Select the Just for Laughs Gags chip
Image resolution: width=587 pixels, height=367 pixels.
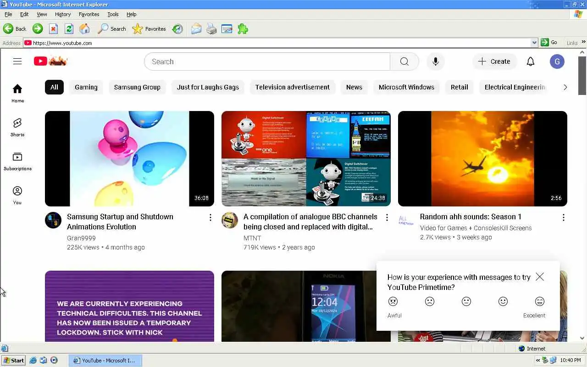pos(208,87)
